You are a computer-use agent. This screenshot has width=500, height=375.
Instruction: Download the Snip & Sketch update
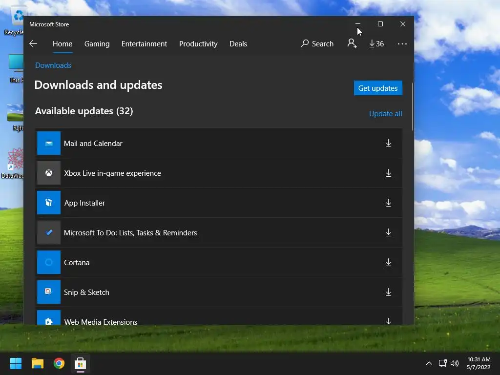[x=388, y=292]
